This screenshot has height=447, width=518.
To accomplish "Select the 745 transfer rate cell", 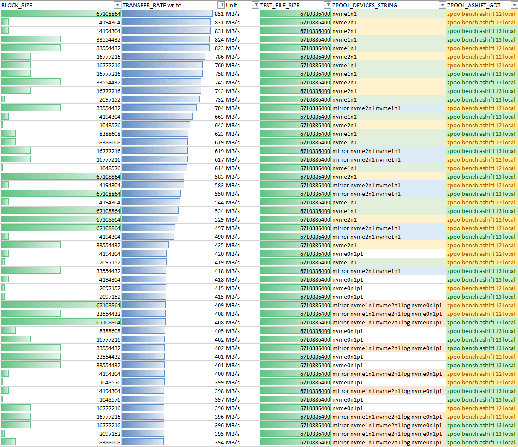I will pyautogui.click(x=173, y=82).
